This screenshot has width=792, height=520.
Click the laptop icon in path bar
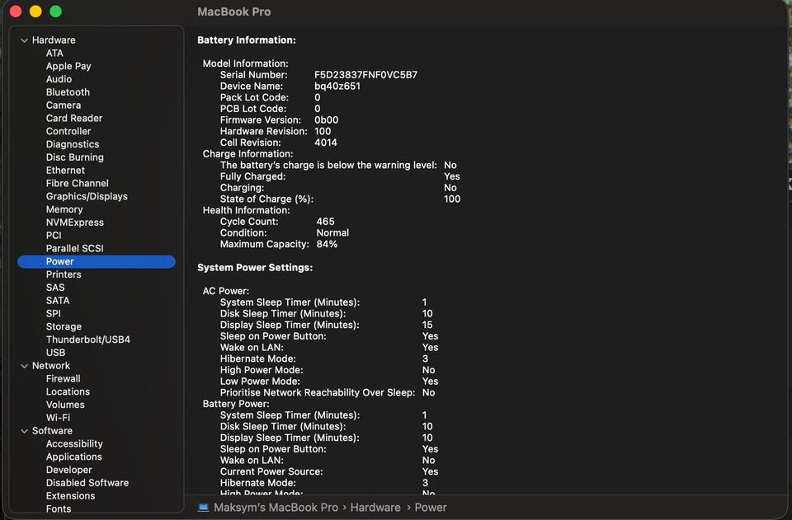click(204, 508)
